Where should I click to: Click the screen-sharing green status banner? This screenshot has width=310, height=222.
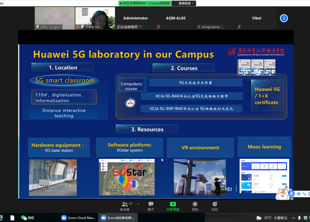coord(145,3)
